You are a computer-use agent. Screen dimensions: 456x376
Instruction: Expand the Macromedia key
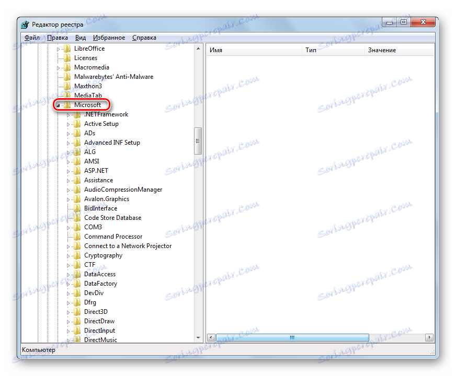(58, 68)
